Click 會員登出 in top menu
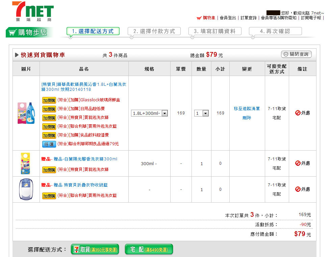This screenshot has height=257, width=330. (228, 18)
